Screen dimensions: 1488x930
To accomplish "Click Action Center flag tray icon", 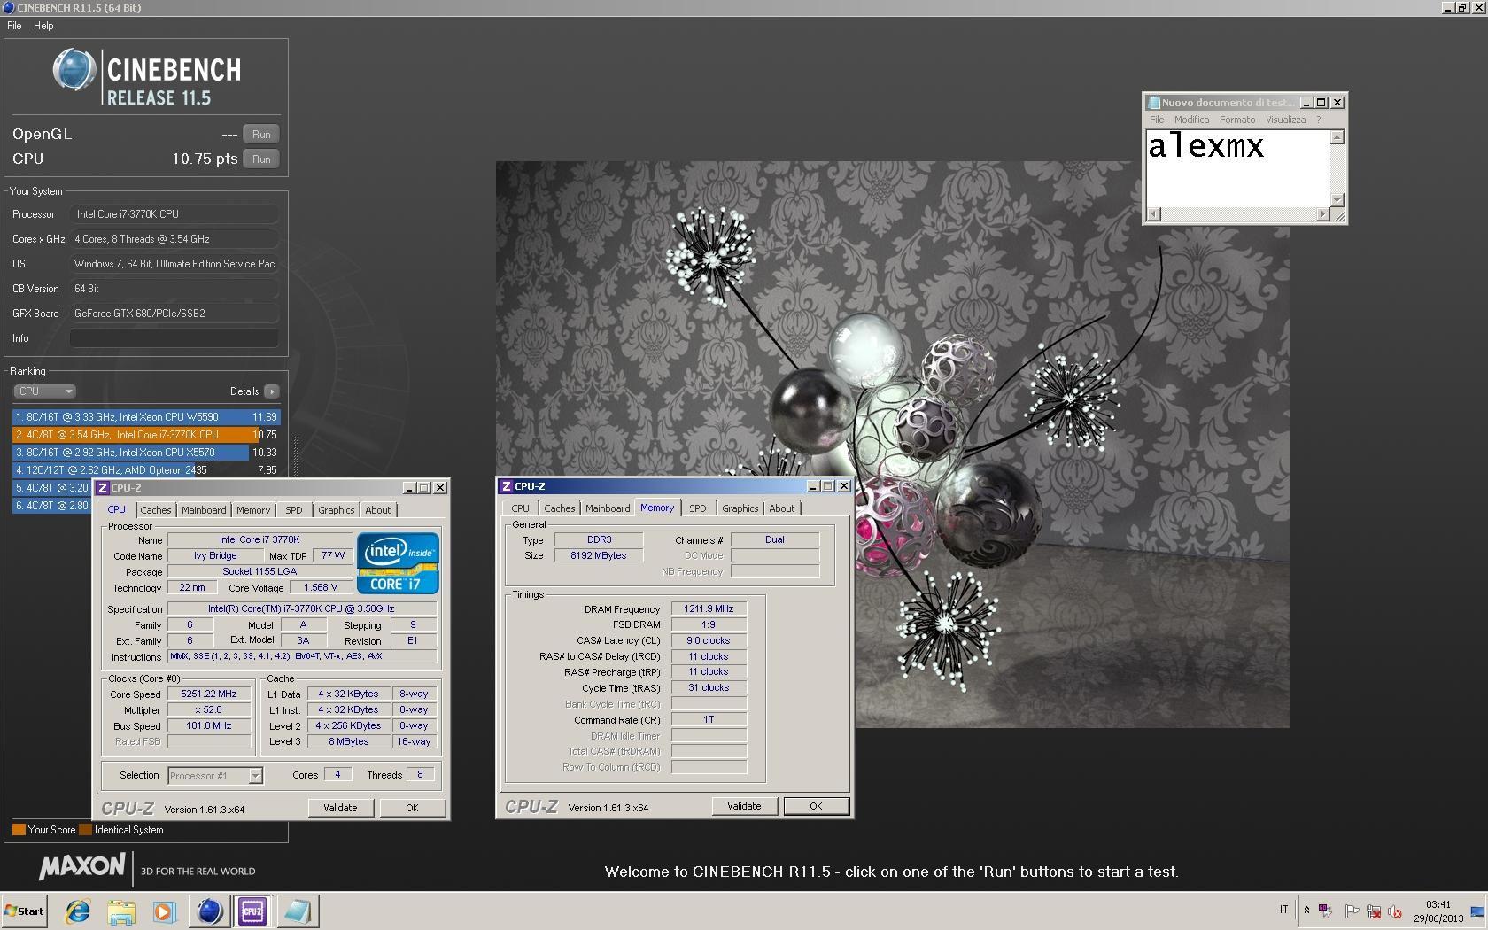I will tap(1352, 911).
